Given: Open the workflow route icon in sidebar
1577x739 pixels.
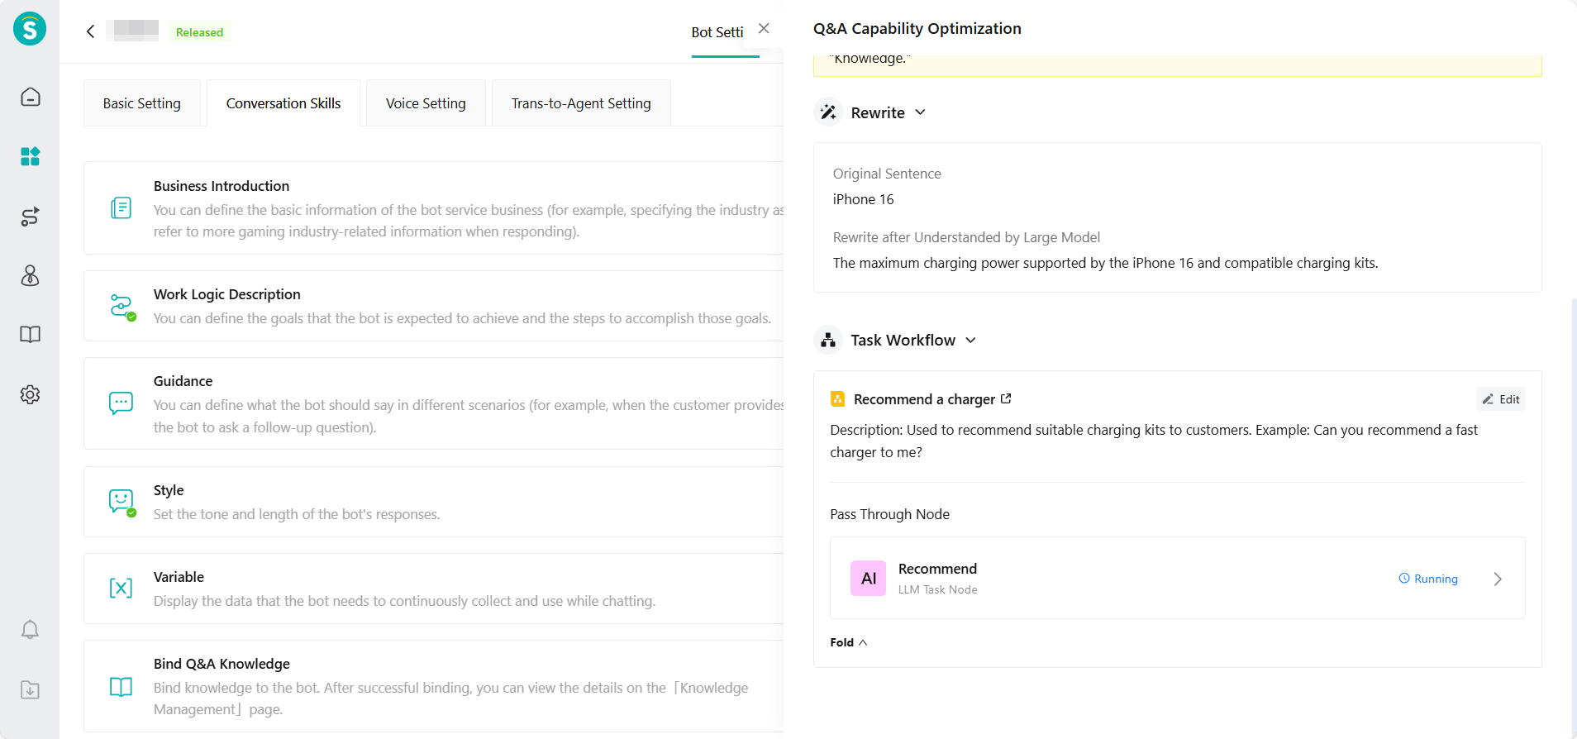Looking at the screenshot, I should pos(31,217).
